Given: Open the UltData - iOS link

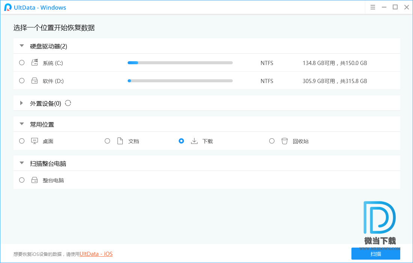Looking at the screenshot, I should coord(96,254).
